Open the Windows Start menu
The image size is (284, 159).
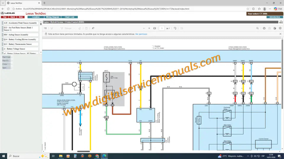pos(4,156)
